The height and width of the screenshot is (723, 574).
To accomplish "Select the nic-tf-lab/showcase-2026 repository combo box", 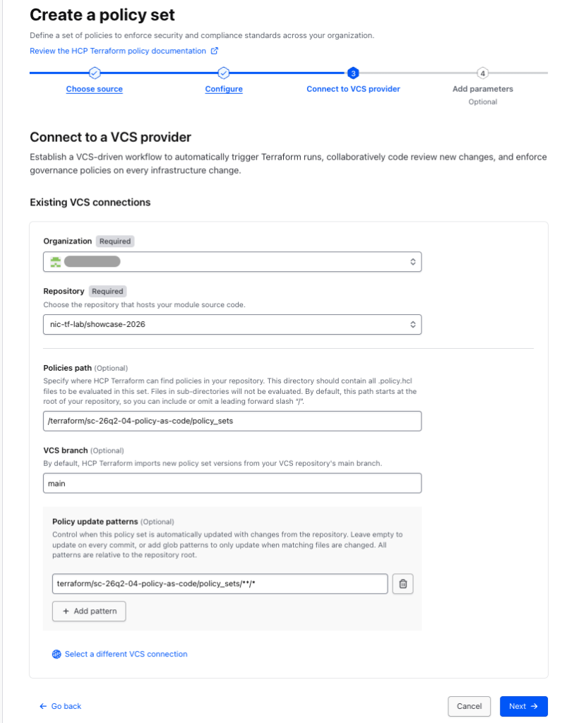I will 232,325.
